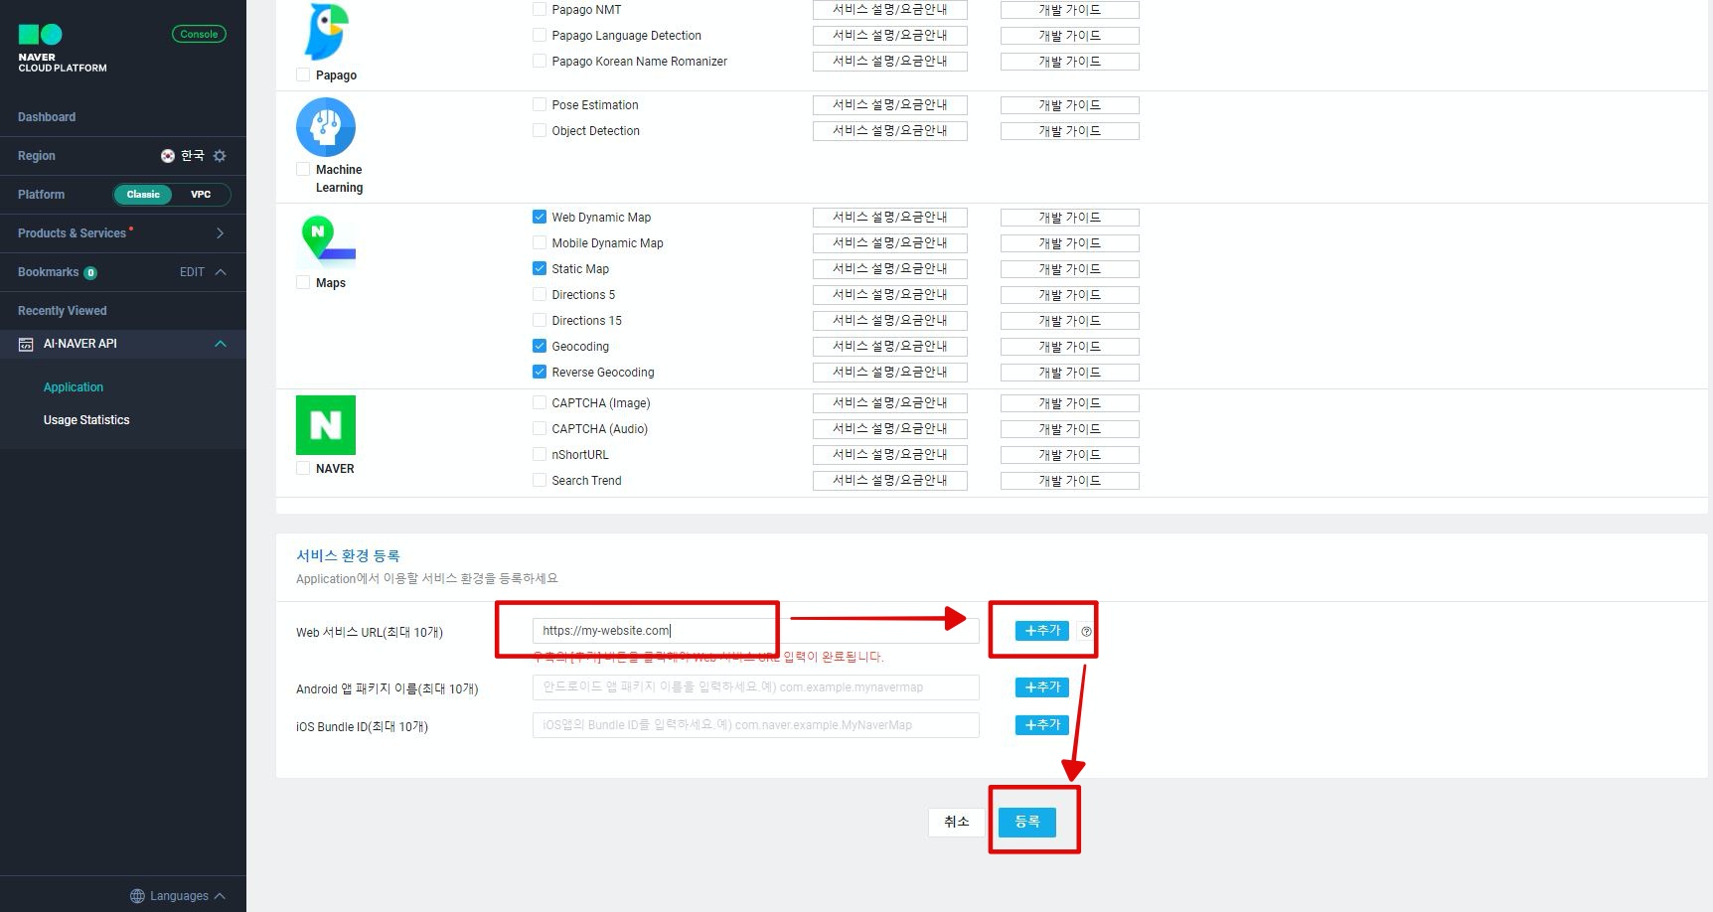Image resolution: width=1713 pixels, height=912 pixels.
Task: Focus Android package name input field
Action: click(755, 687)
